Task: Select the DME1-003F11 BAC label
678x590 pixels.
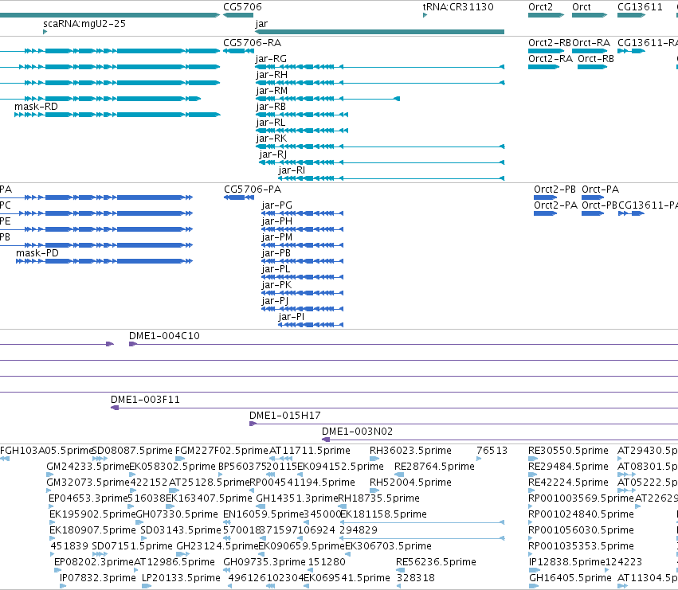Action: point(145,400)
